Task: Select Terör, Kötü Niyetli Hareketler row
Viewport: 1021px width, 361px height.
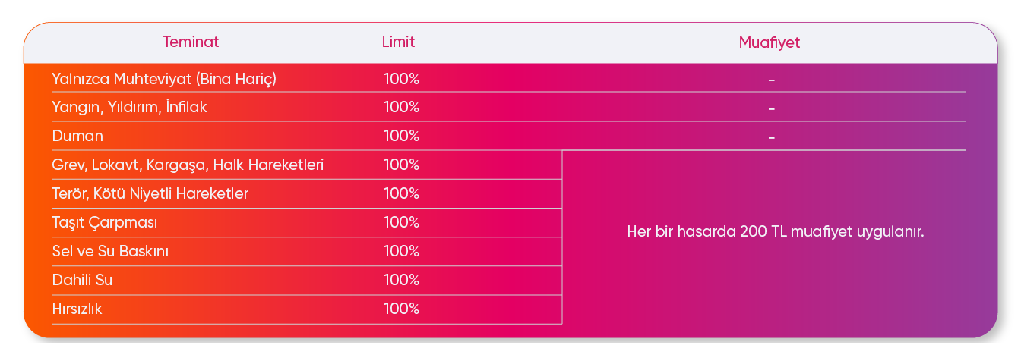Action: [x=307, y=193]
